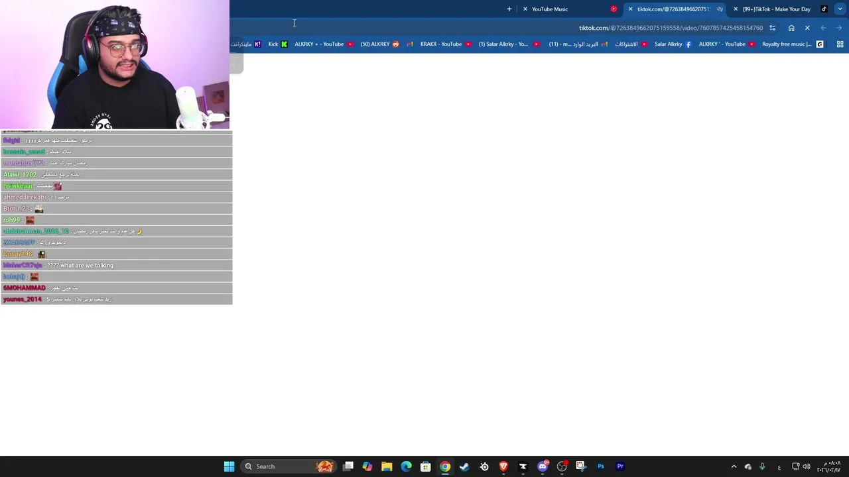Open the الاشتراكات bookmark

(631, 44)
